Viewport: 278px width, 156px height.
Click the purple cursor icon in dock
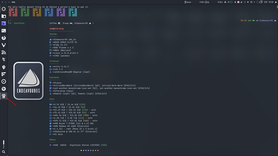coord(4,23)
